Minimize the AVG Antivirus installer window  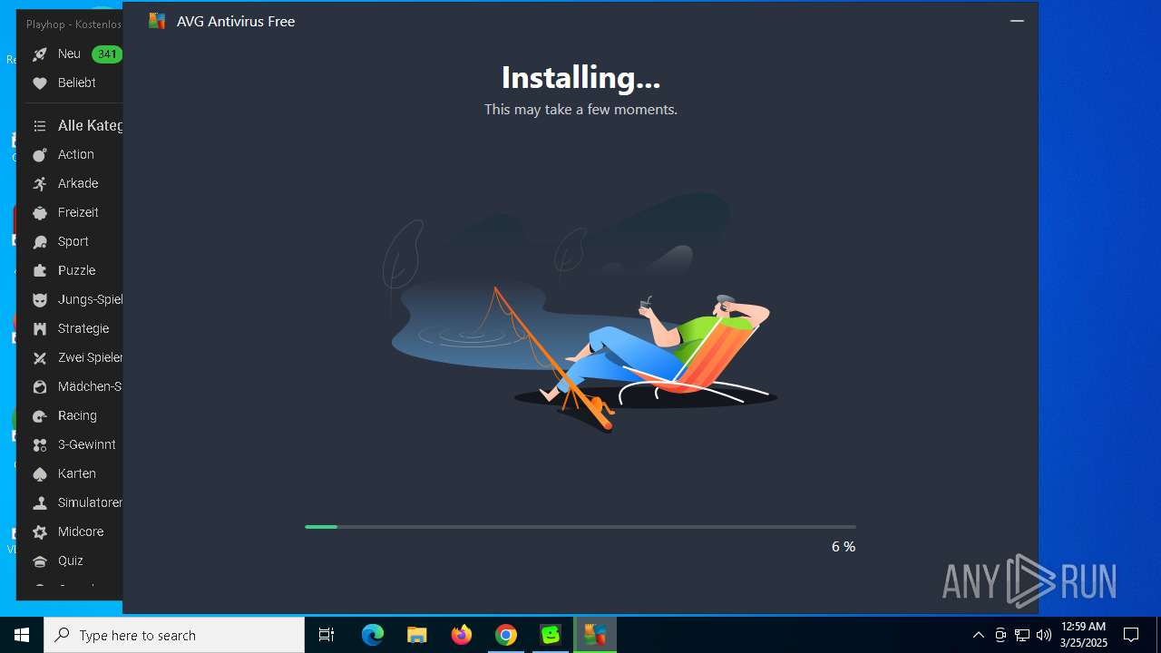pos(1017,21)
